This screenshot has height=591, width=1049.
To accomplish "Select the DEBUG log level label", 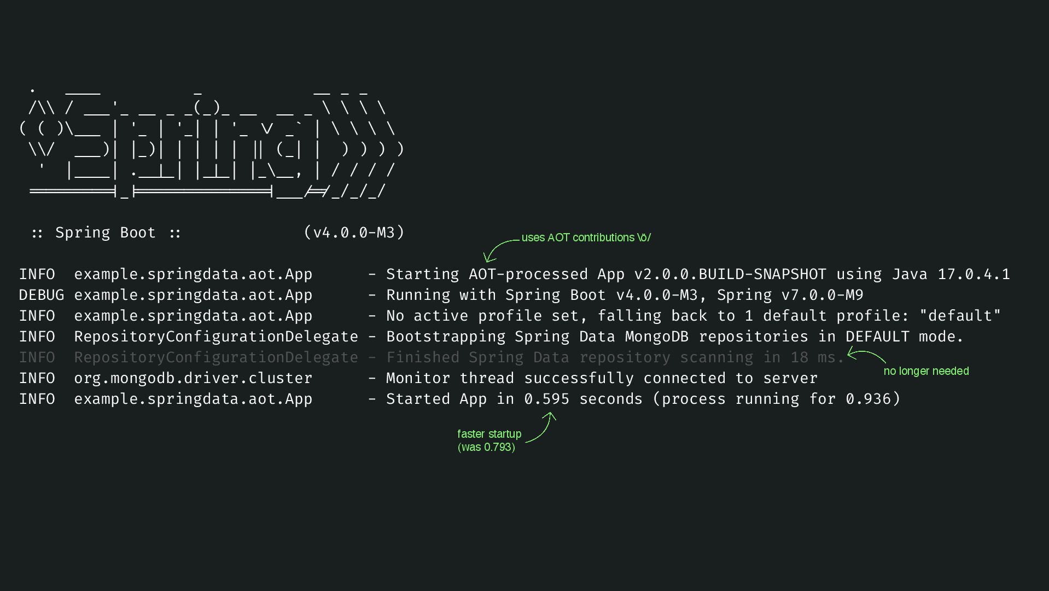I will [x=42, y=295].
